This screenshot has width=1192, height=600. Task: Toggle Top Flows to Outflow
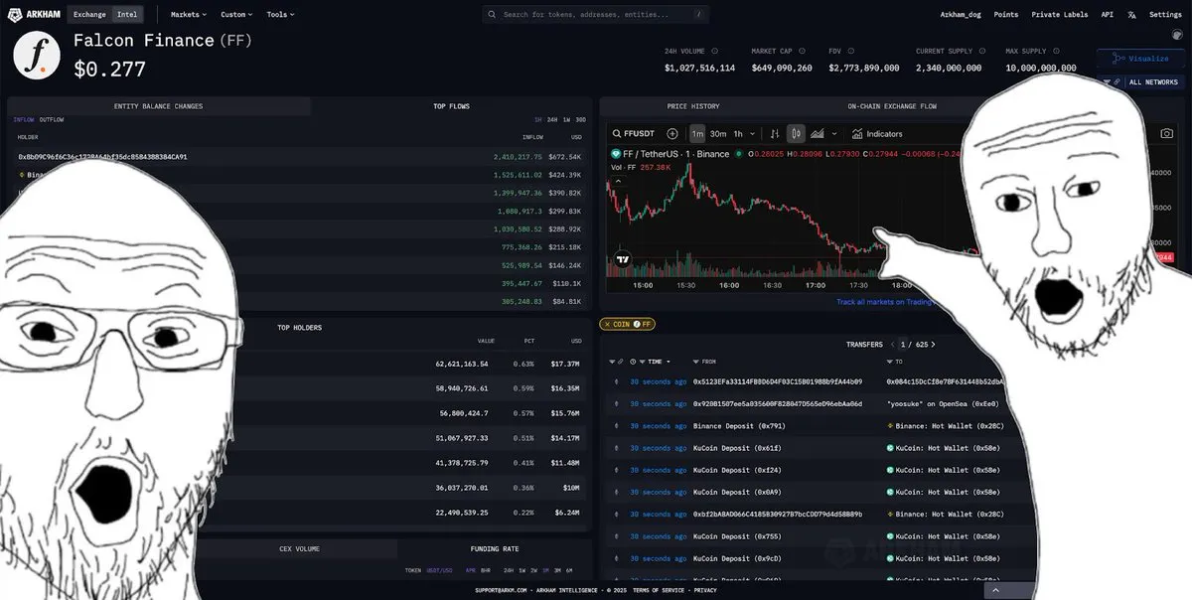click(x=52, y=119)
